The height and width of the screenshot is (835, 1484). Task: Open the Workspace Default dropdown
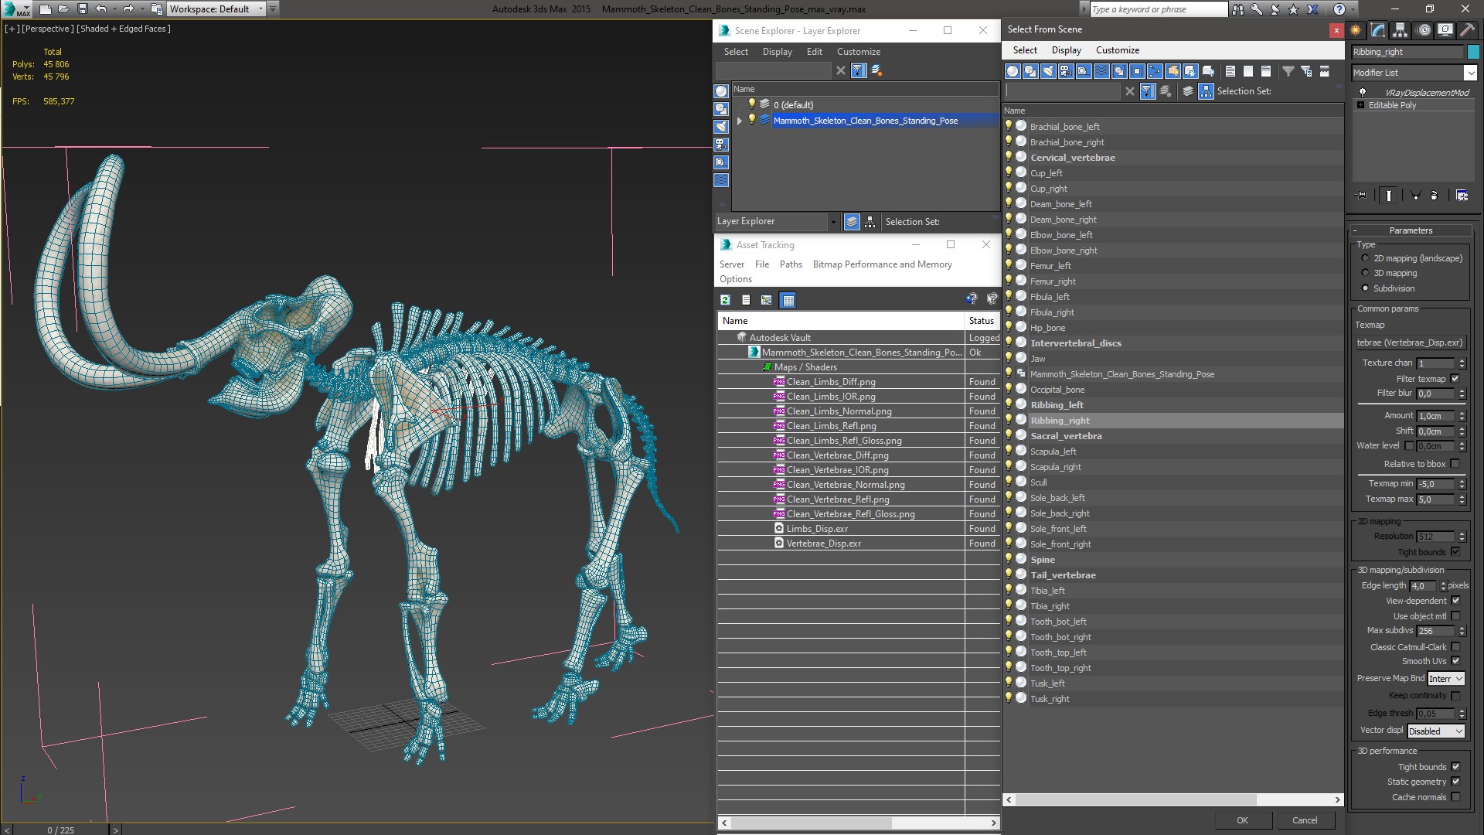216,9
